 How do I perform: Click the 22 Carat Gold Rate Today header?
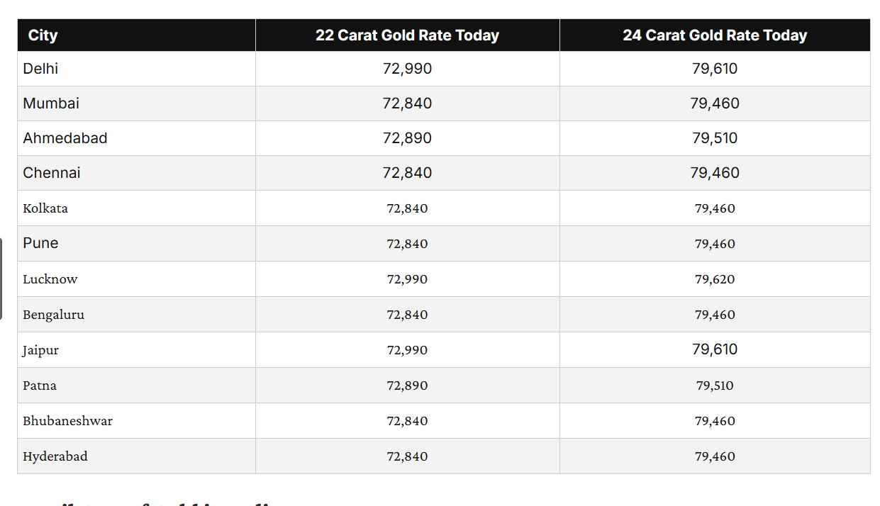click(407, 35)
